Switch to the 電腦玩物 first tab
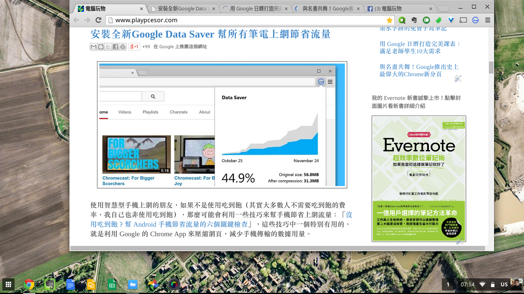This screenshot has height=294, width=524. click(x=110, y=8)
